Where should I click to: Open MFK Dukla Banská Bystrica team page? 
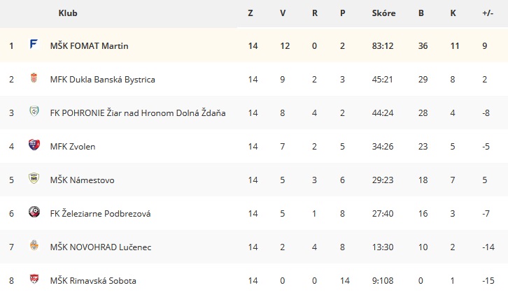click(102, 80)
